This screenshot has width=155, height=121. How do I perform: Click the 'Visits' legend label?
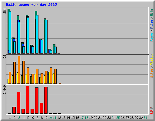151,60
